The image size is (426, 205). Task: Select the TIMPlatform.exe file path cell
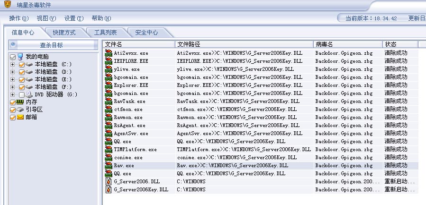tap(244, 149)
